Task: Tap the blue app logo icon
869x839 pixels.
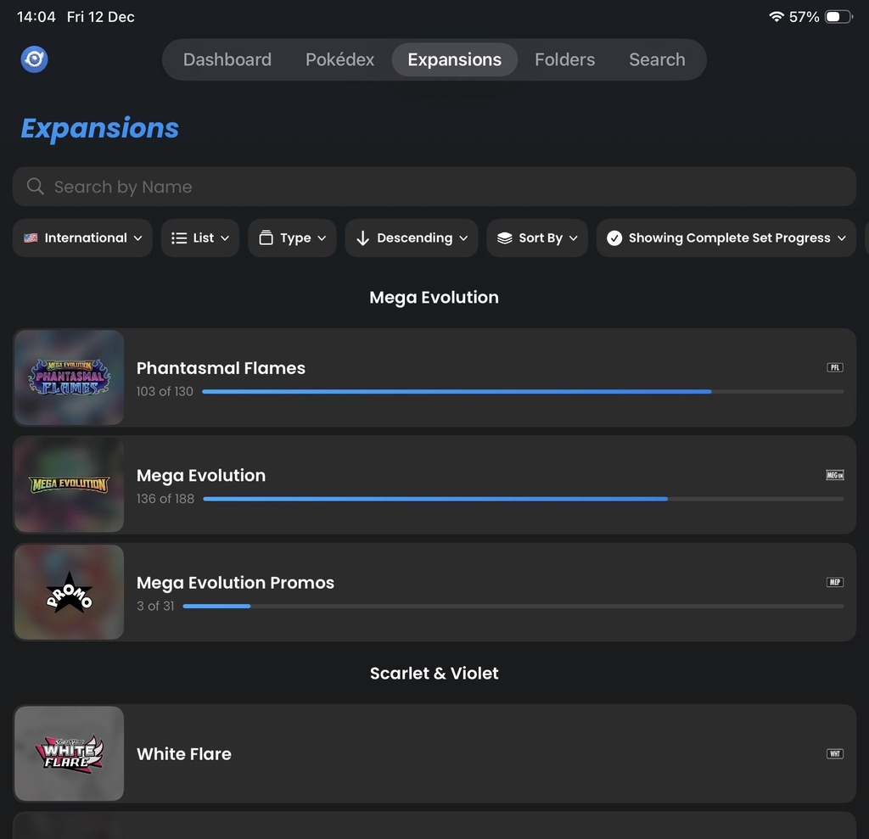Action: [x=34, y=59]
